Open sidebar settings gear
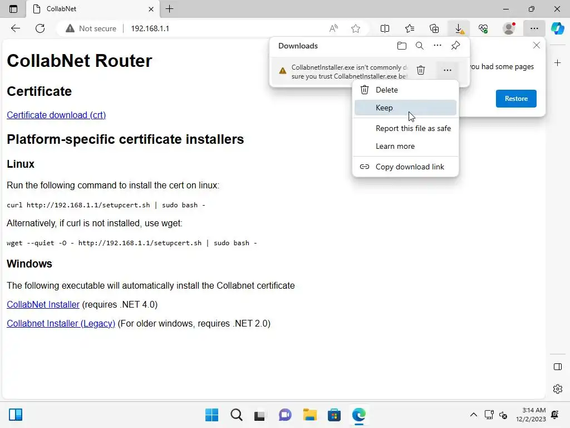570x428 pixels. click(x=558, y=388)
